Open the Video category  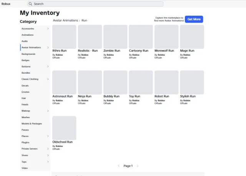click(x=25, y=168)
